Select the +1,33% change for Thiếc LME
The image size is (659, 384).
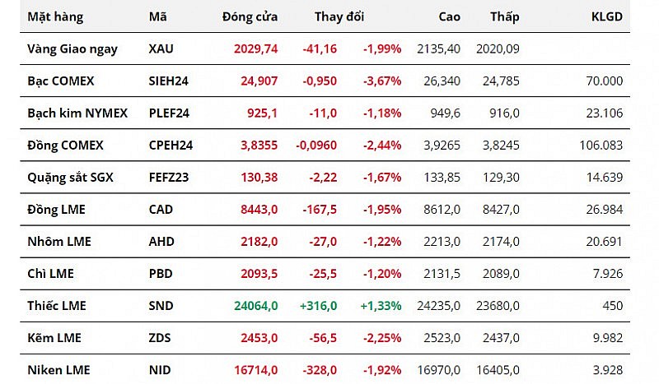pyautogui.click(x=381, y=305)
